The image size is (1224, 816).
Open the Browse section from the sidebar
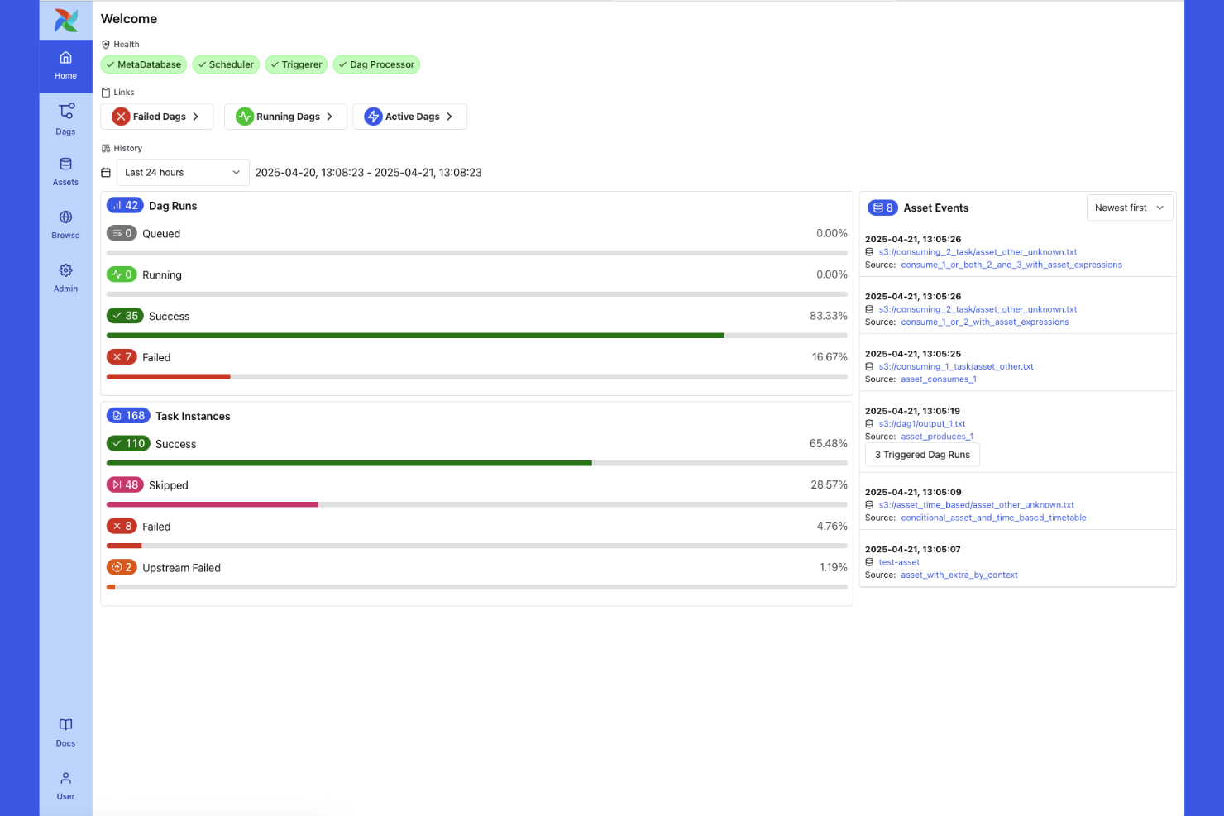coord(65,224)
